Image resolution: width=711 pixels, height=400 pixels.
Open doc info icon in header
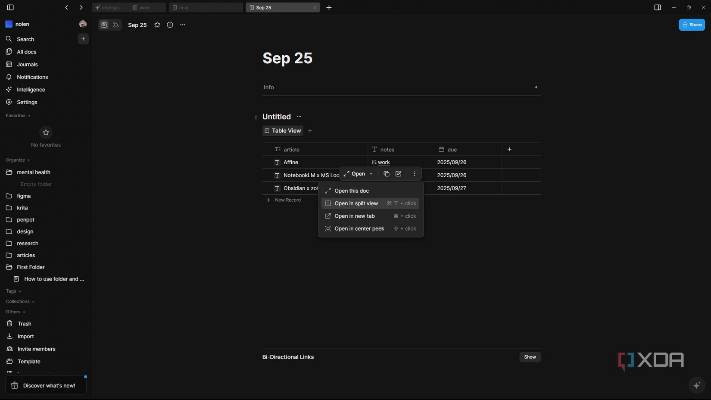(170, 25)
